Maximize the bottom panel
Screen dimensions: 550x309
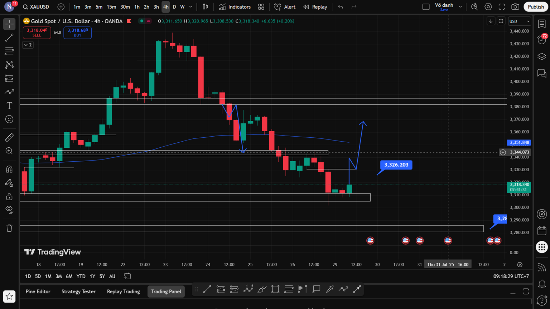coord(526,291)
